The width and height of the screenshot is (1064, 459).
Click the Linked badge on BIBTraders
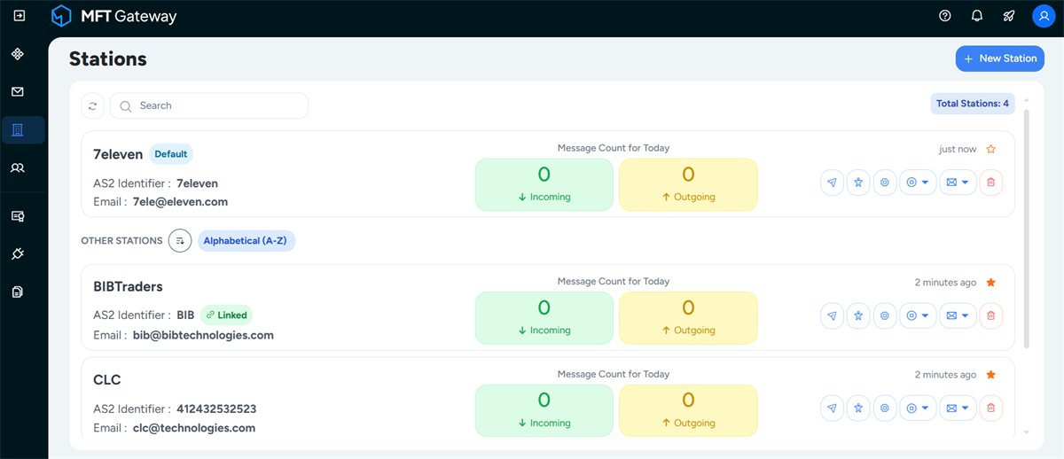226,315
